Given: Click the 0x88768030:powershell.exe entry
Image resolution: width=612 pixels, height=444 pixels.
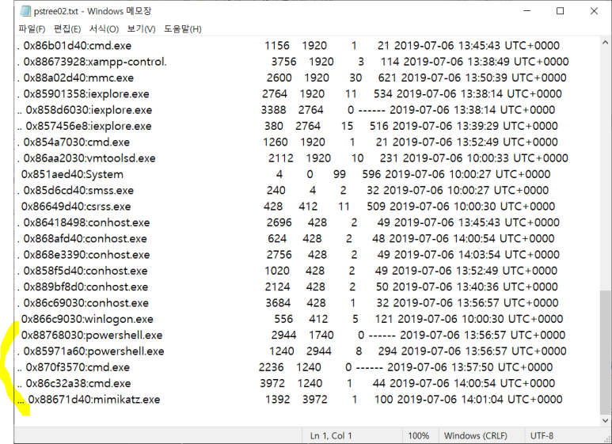Looking at the screenshot, I should pos(92,335).
